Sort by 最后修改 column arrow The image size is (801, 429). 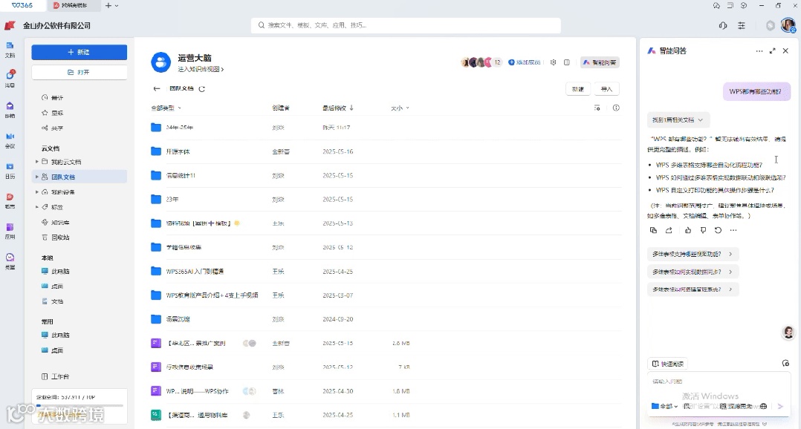click(x=351, y=108)
